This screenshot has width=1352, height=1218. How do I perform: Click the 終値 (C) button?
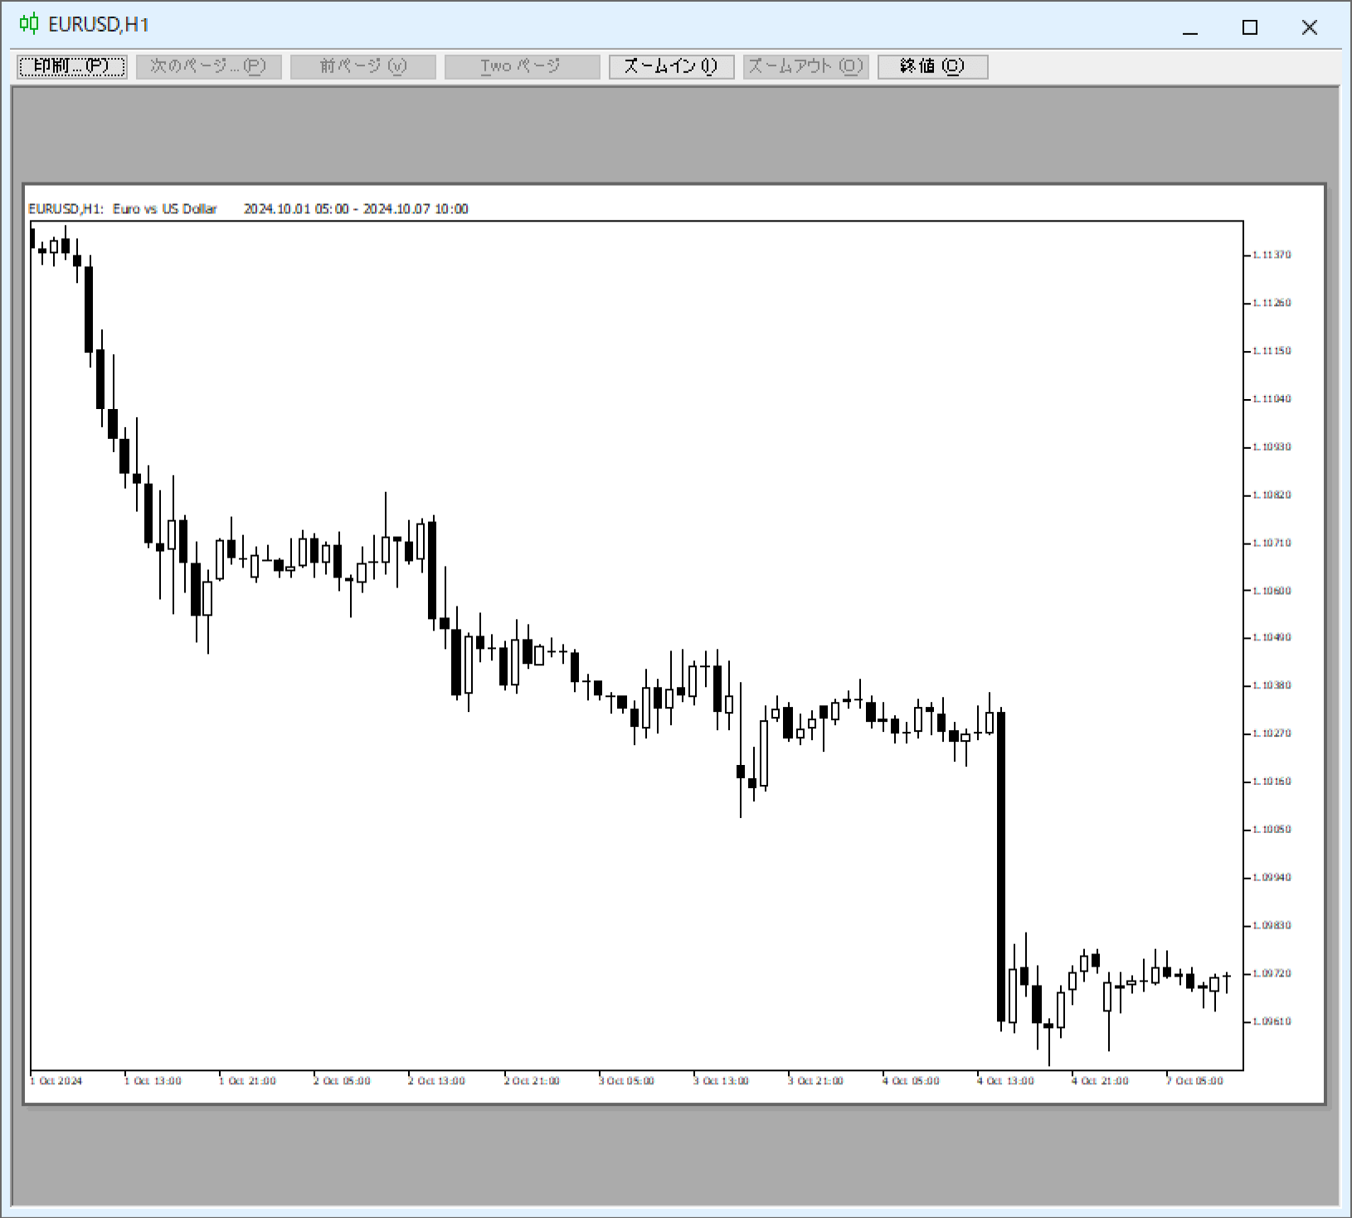[932, 66]
